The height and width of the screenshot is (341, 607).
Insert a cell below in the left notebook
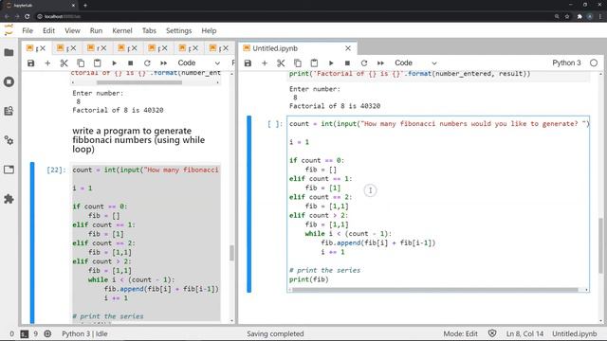(x=47, y=63)
